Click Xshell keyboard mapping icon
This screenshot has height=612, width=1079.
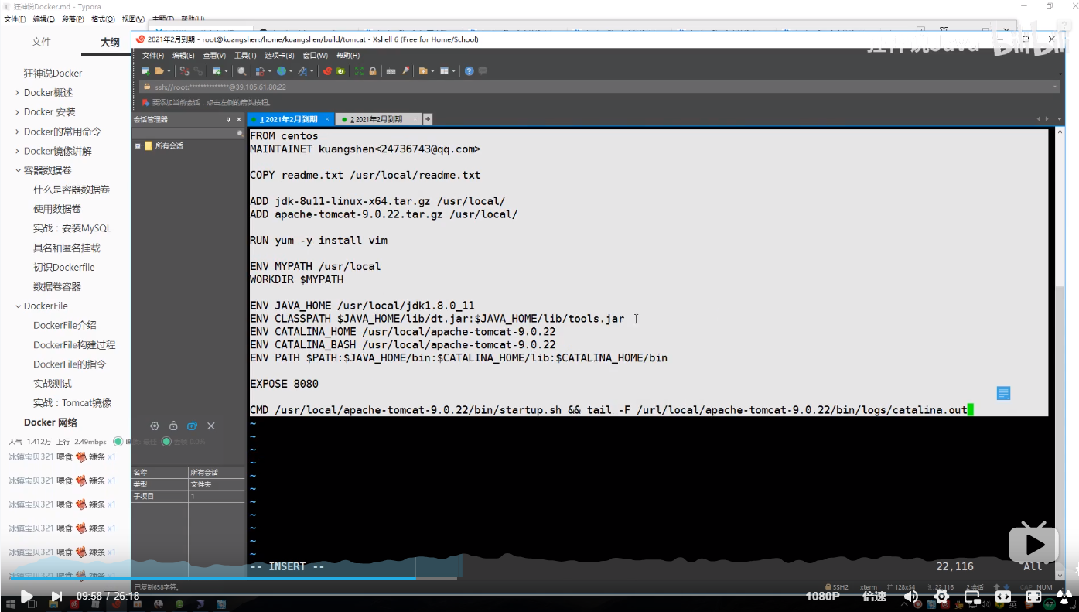[x=391, y=70]
